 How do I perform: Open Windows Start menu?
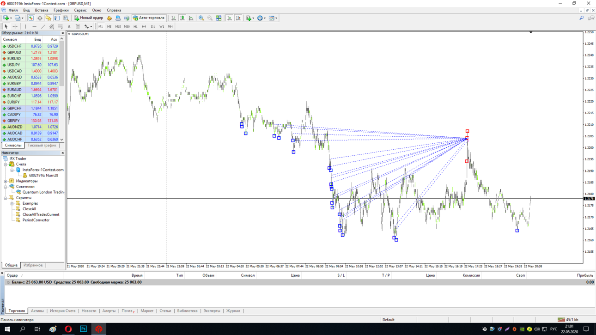(7, 329)
